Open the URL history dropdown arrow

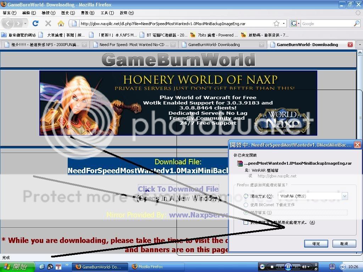pos(284,23)
